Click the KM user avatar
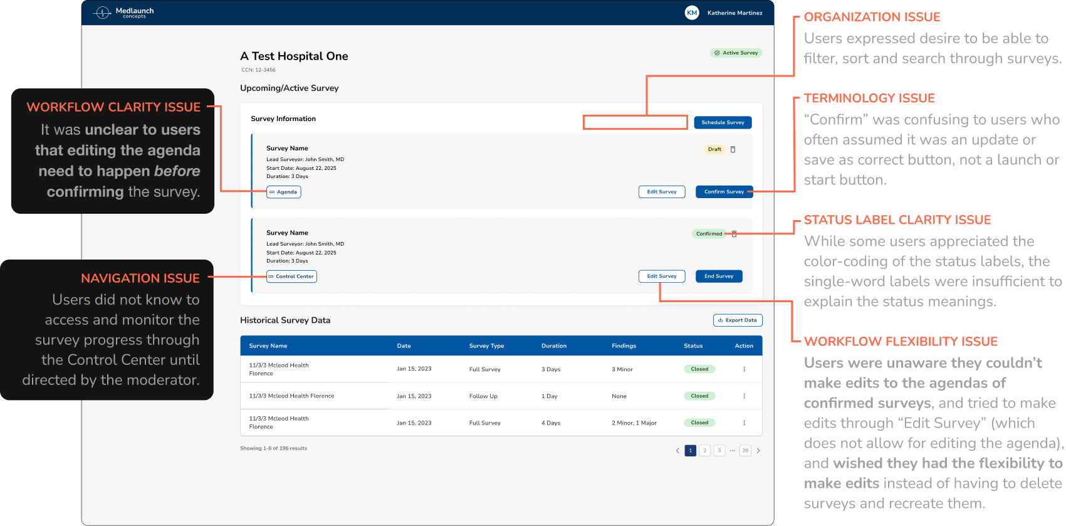The image size is (1066, 526). (x=692, y=13)
